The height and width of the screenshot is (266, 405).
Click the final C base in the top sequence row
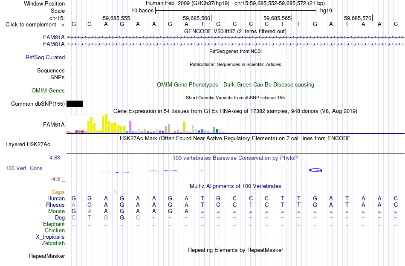(396, 24)
